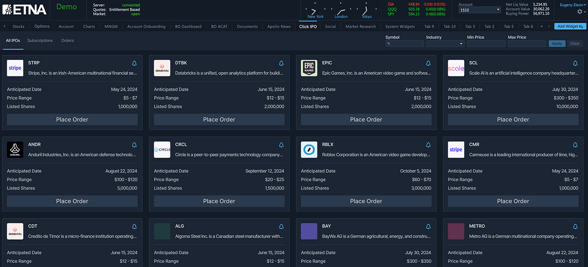
Task: Open the Market Research tab
Action: pyautogui.click(x=360, y=26)
